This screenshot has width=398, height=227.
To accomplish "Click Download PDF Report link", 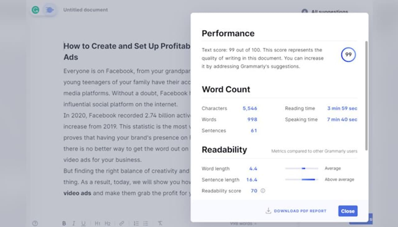I will [300, 211].
